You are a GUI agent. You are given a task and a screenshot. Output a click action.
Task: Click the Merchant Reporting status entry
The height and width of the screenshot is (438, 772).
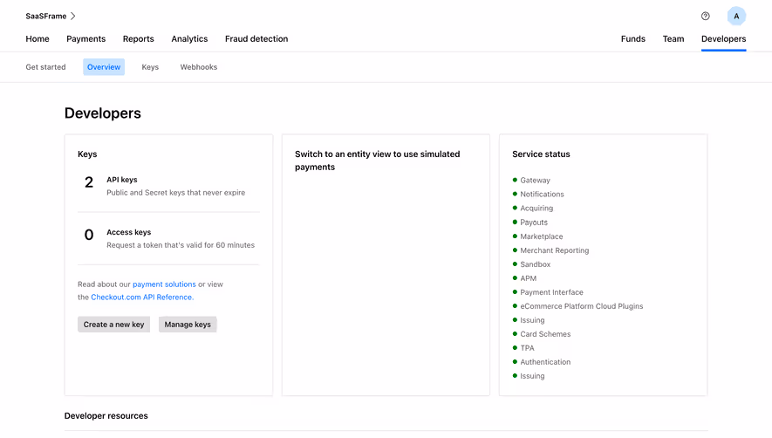pyautogui.click(x=555, y=250)
